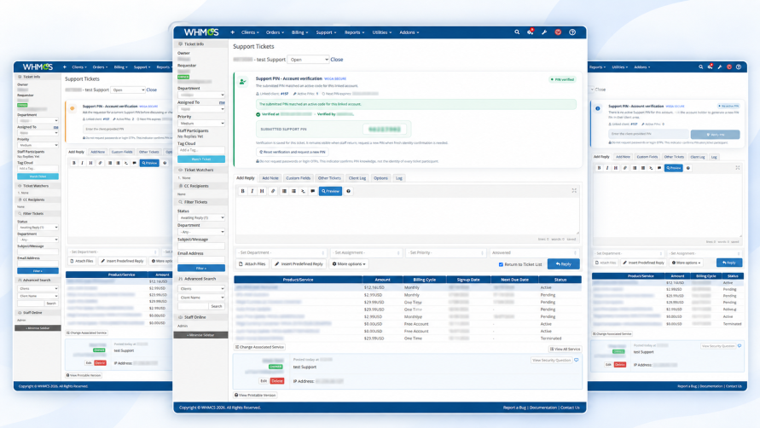760x428 pixels.
Task: Click Reply button in right window
Action: click(729, 263)
